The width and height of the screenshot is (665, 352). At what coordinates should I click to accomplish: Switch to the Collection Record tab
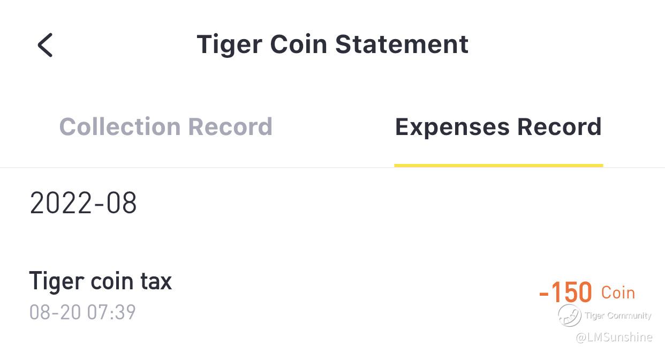tap(165, 127)
